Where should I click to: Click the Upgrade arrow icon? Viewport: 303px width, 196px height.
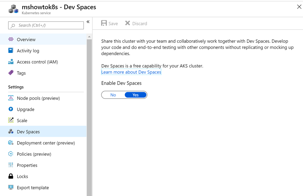[11, 109]
